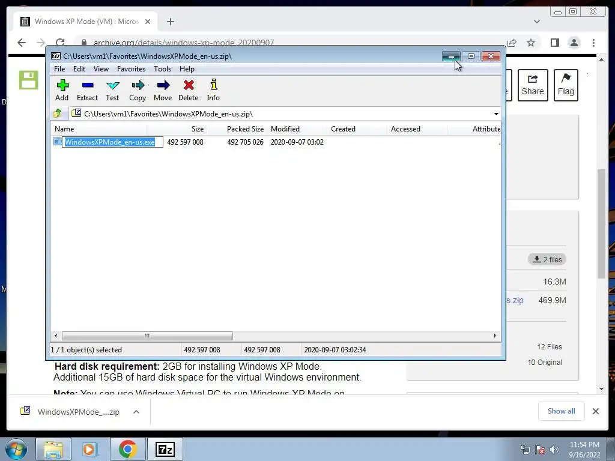Viewport: 615px width, 461px height.
Task: Open the downloaded WindowsXPMode zip item
Action: pos(71,412)
